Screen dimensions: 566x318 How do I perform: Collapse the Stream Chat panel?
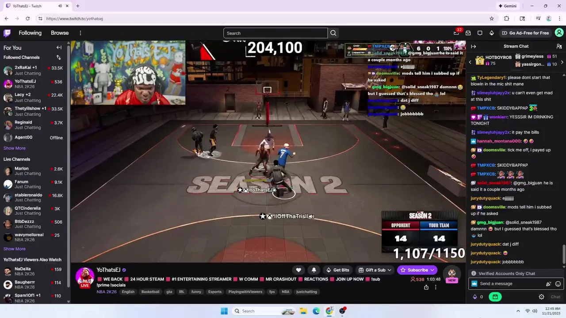[x=474, y=46]
